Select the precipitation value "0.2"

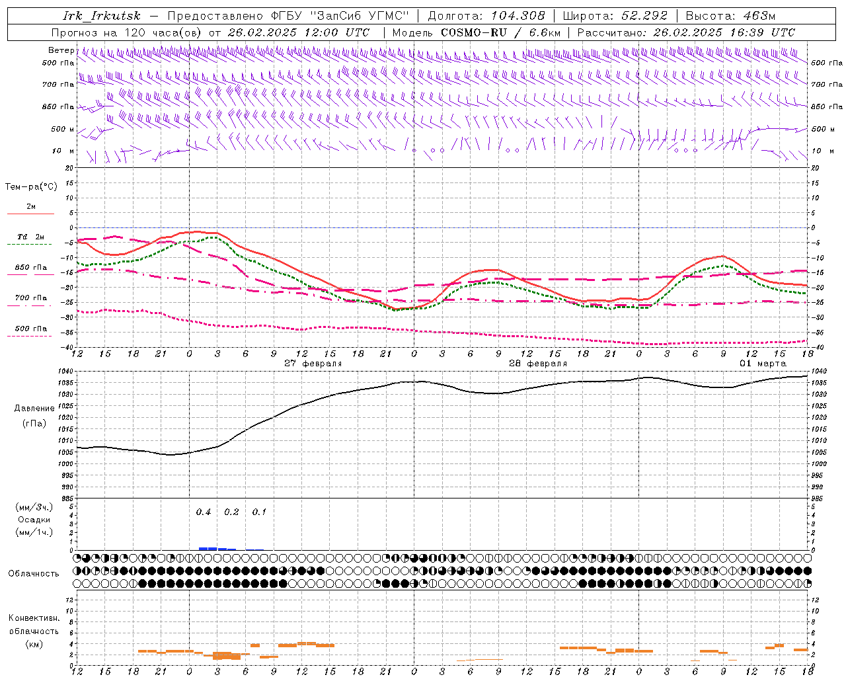tap(231, 512)
